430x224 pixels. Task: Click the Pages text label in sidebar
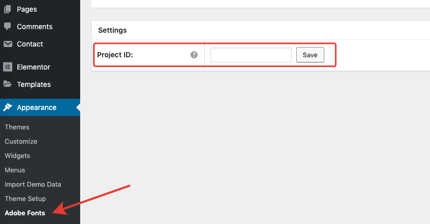tap(27, 9)
